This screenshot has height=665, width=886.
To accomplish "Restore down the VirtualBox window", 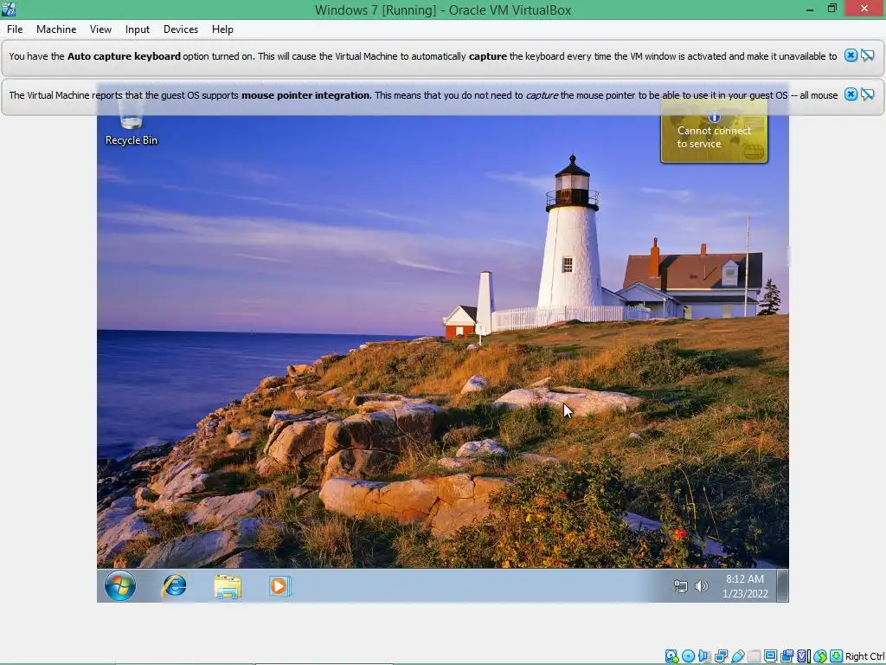I will click(x=832, y=9).
